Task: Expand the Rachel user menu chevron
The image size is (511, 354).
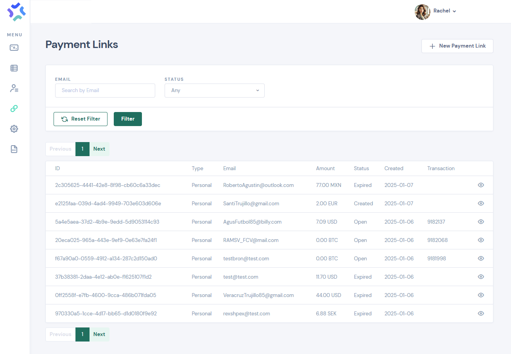Action: (454, 11)
